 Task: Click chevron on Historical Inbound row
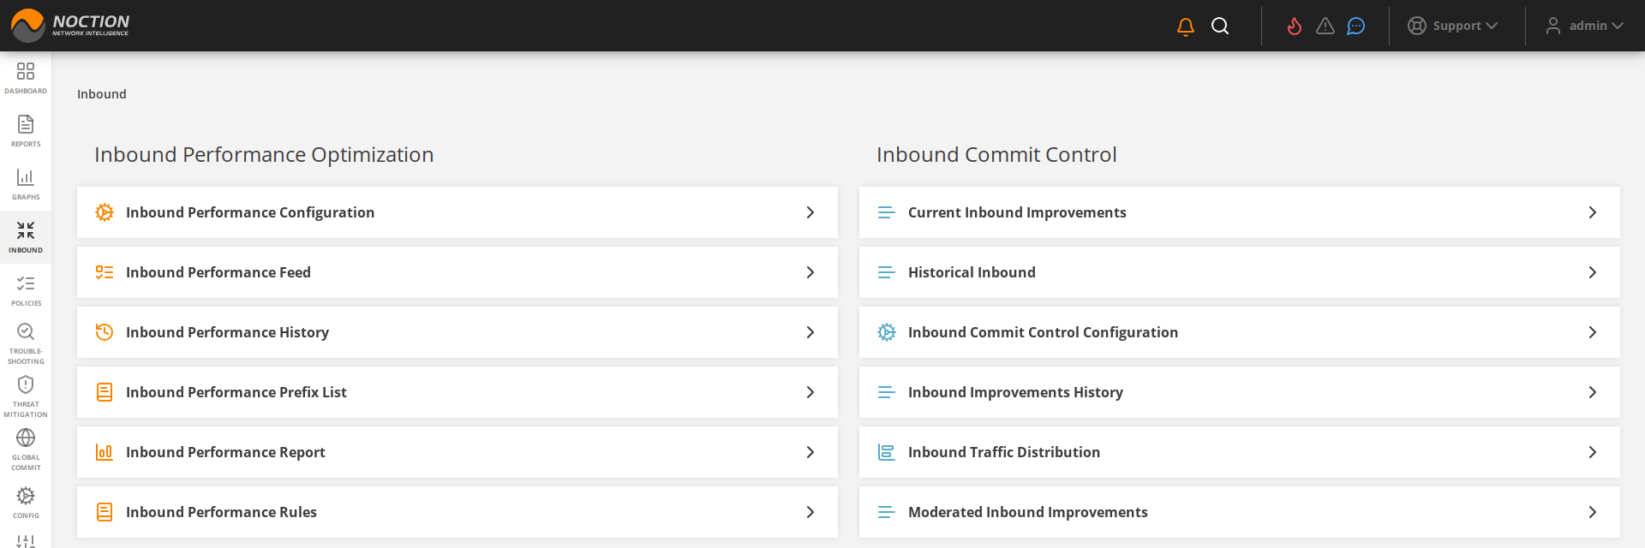tap(1592, 272)
